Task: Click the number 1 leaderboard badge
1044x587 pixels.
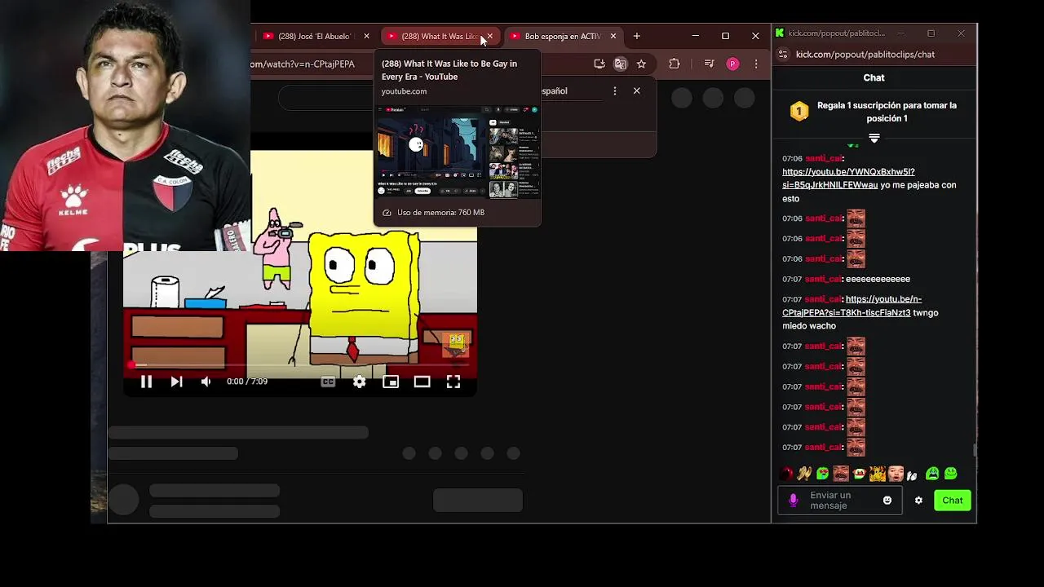Action: coord(799,112)
